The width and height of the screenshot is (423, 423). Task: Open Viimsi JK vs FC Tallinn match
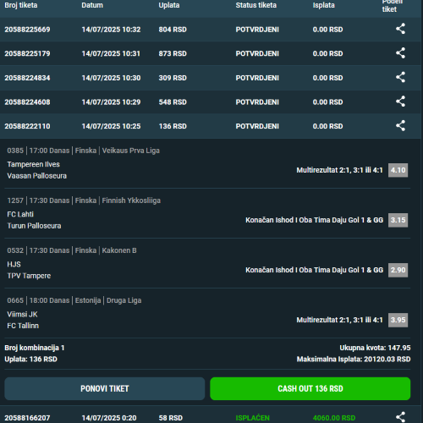point(23,320)
